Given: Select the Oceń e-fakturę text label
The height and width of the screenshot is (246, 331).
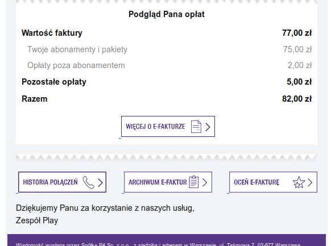Looking at the screenshot, I should coord(256,182).
